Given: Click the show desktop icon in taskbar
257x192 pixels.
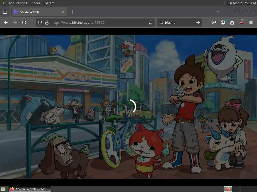Looking at the screenshot, I should click(x=3, y=189).
